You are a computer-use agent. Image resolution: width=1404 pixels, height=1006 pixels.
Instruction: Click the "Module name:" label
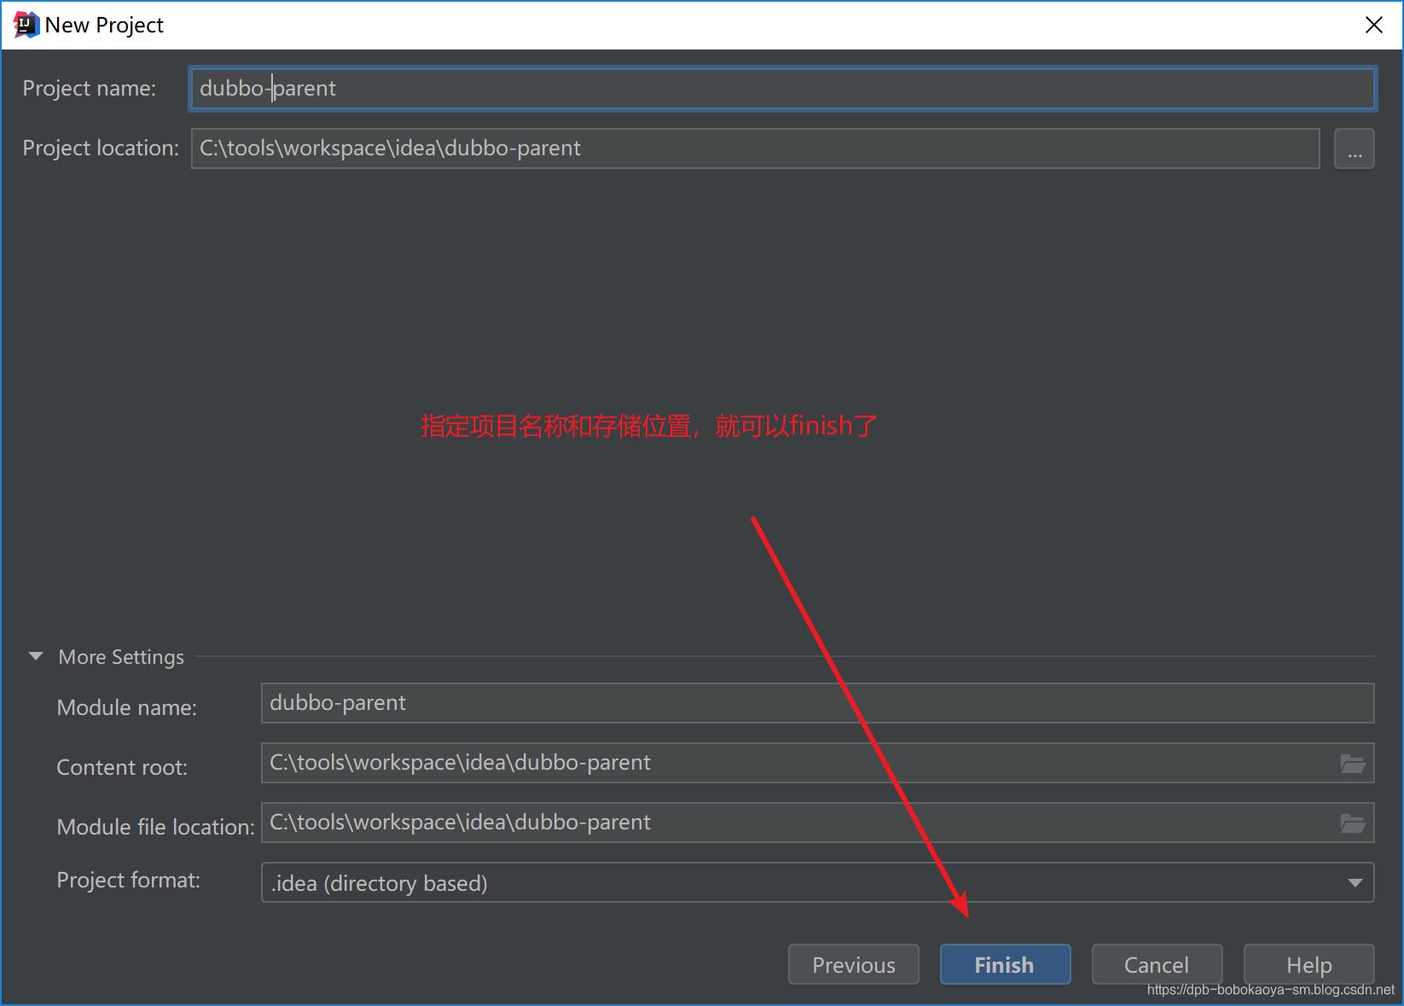127,707
